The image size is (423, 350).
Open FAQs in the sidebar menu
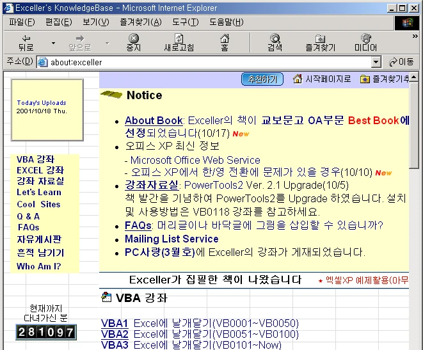click(x=28, y=227)
